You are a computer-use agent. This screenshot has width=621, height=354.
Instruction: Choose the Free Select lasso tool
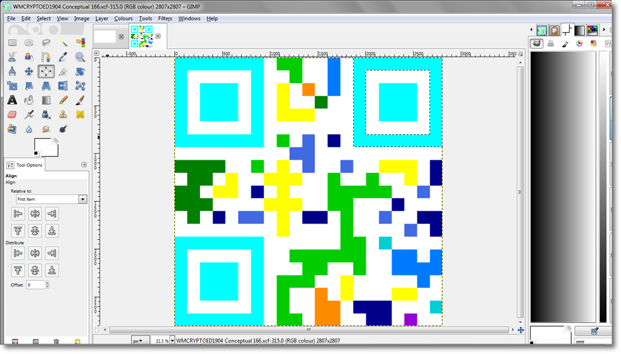[46, 43]
